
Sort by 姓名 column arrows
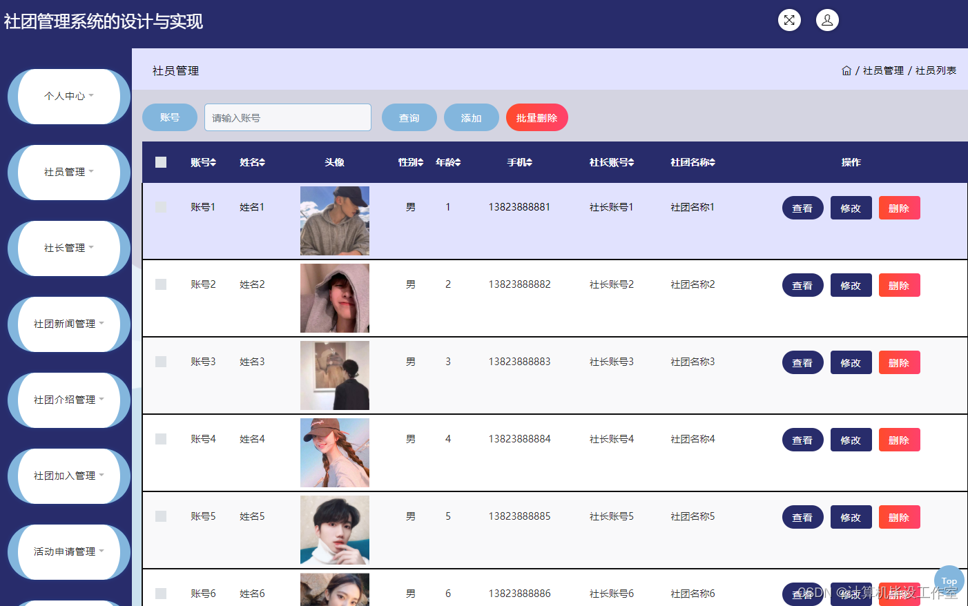(x=262, y=162)
